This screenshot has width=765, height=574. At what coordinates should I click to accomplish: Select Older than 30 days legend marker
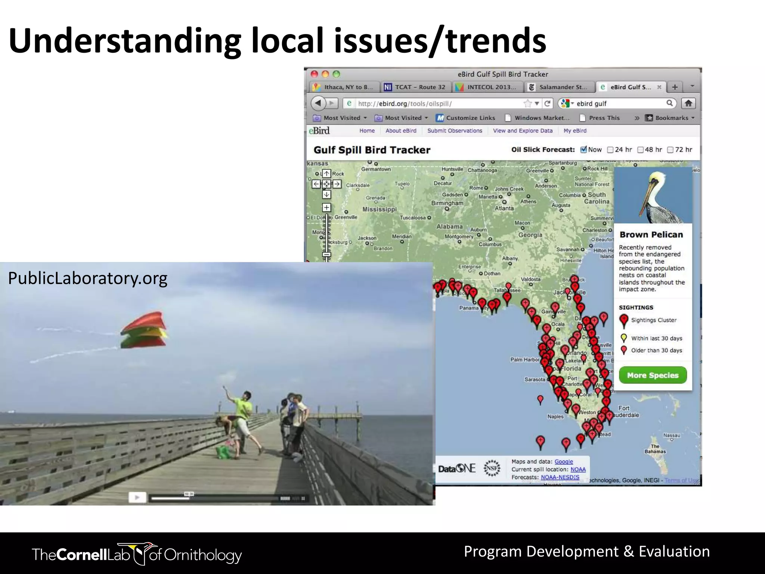(623, 351)
